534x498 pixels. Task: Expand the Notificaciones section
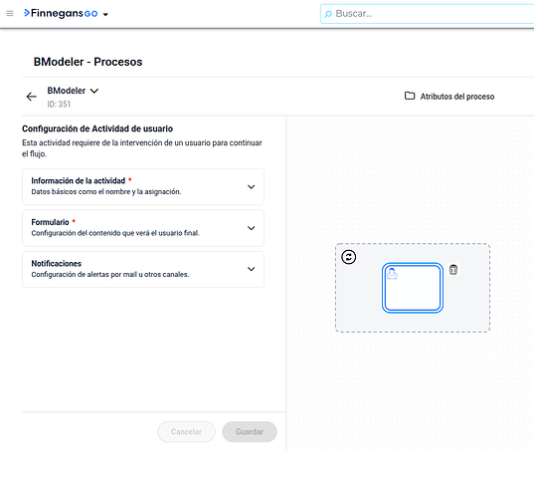[143, 269]
